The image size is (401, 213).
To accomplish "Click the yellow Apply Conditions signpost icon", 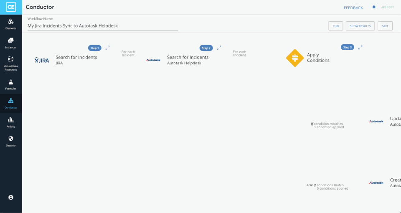I will tap(295, 58).
